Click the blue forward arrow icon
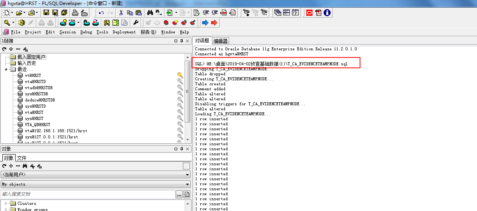Screen dimensions: 477x211 205,23
